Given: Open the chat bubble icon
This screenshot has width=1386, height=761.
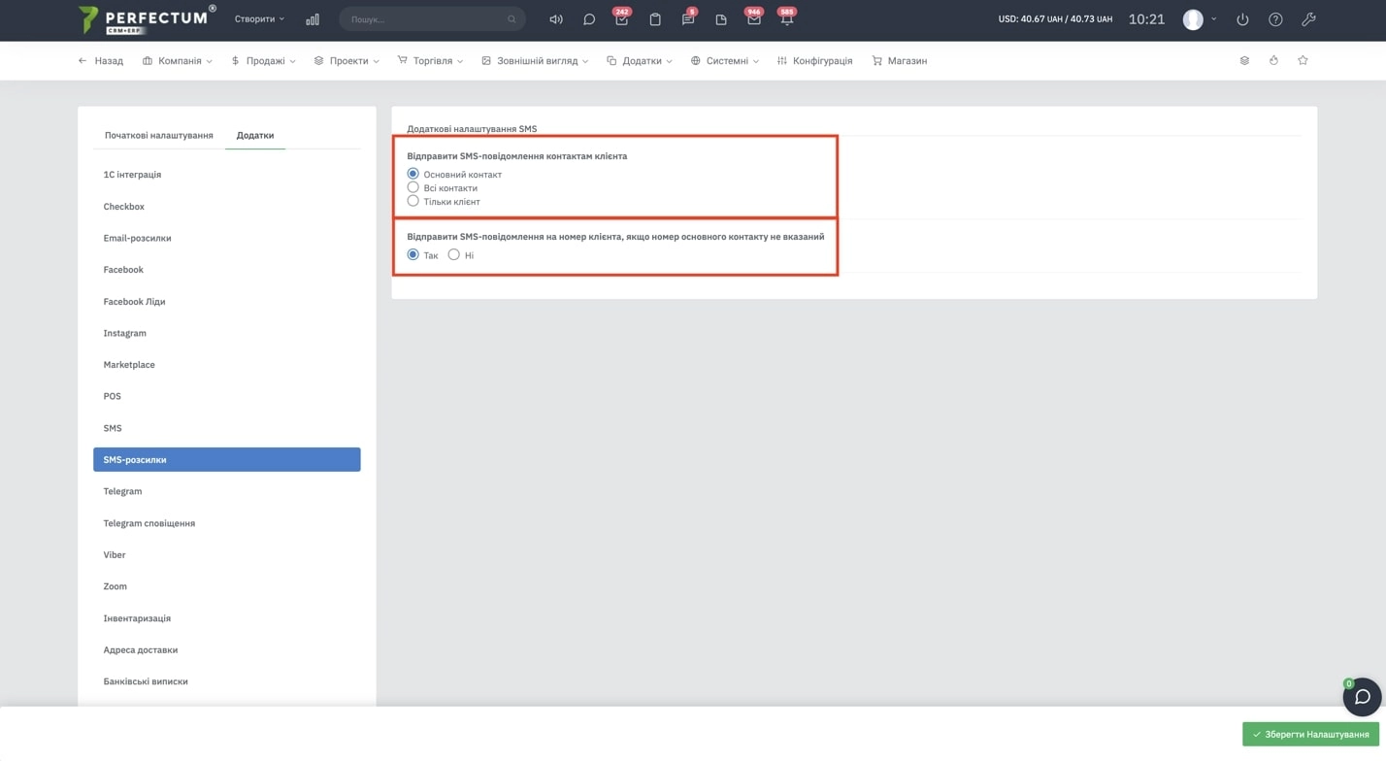Looking at the screenshot, I should tap(589, 19).
